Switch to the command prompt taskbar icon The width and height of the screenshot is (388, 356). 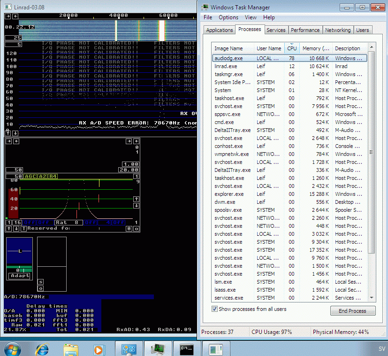coord(187,349)
